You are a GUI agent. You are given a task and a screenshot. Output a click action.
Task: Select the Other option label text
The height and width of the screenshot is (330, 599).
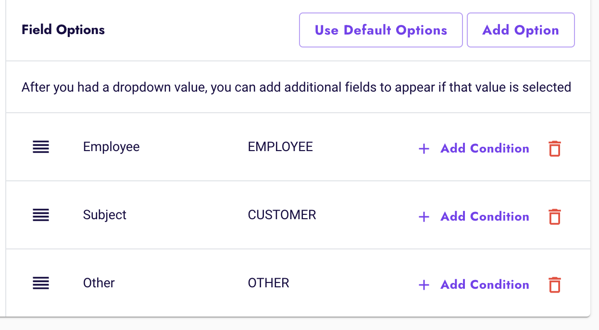click(99, 283)
